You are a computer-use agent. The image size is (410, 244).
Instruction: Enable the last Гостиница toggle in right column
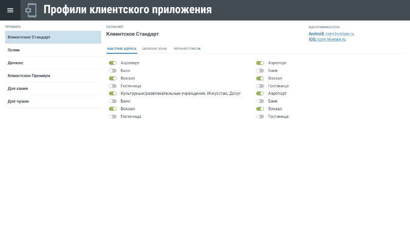tap(260, 117)
